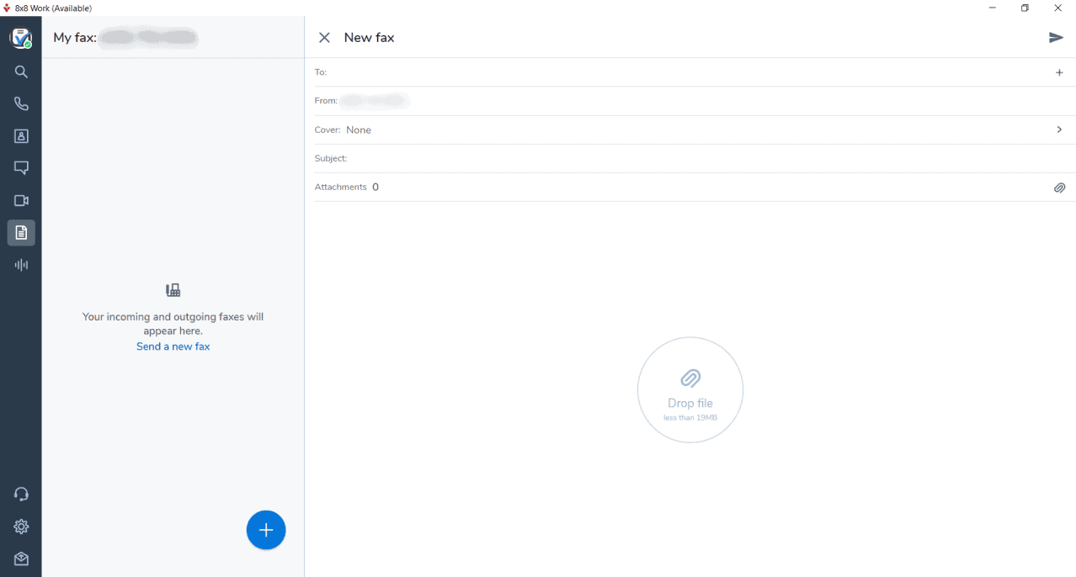The height and width of the screenshot is (577, 1076).
Task: Open the Settings gear icon
Action: 21,527
